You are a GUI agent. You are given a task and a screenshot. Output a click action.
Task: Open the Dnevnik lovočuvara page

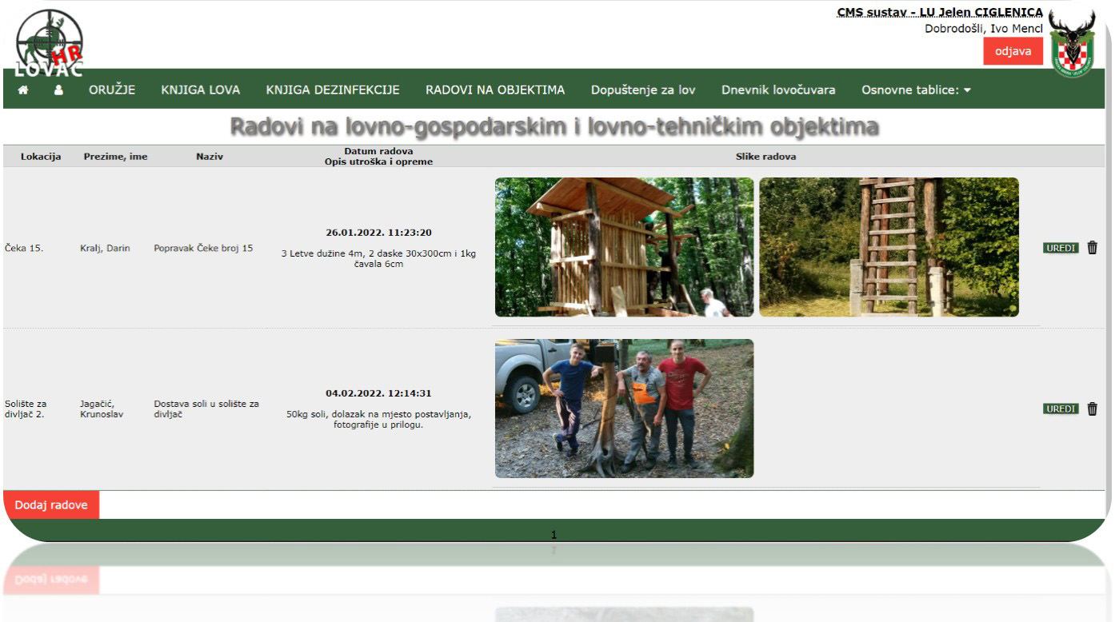pos(777,90)
